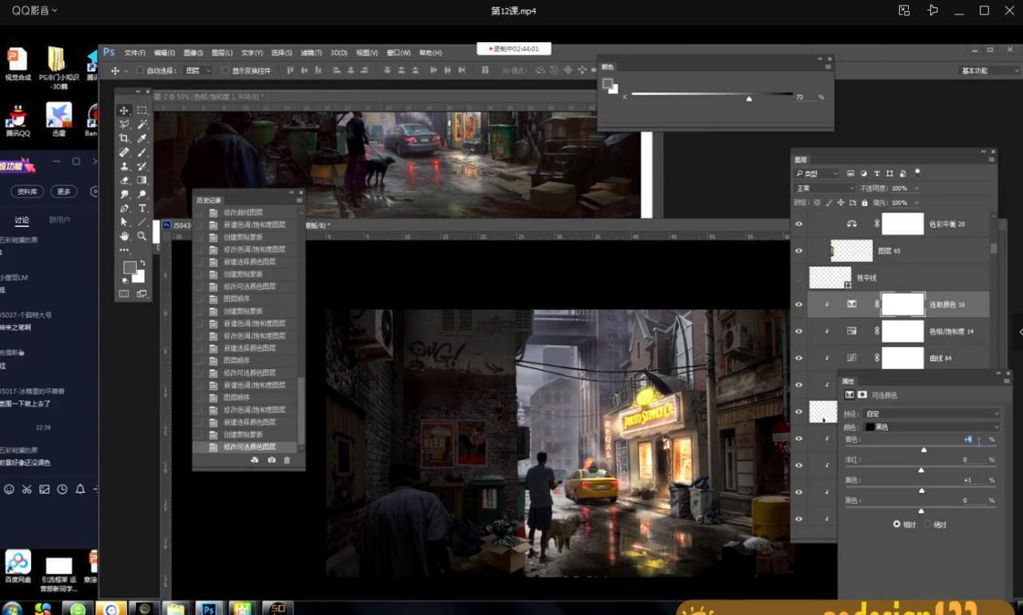Select the Eraser tool
The image size is (1023, 615).
tap(125, 181)
